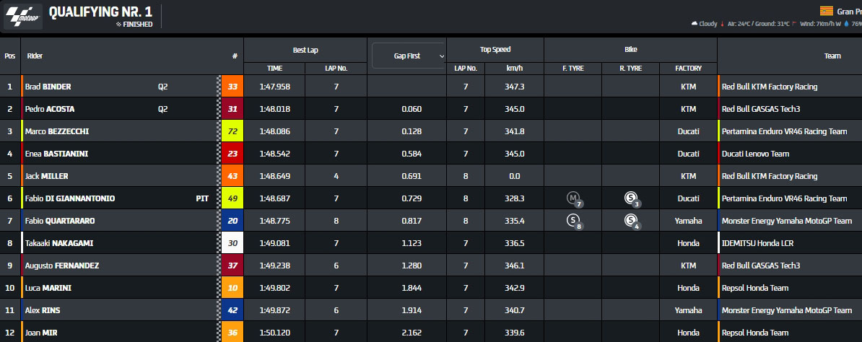Image resolution: width=862 pixels, height=342 pixels.
Task: Click the cloudy weather icon
Action: (x=695, y=24)
